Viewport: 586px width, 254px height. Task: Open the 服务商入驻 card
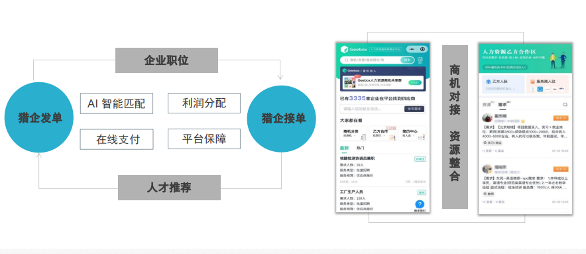tap(547, 84)
